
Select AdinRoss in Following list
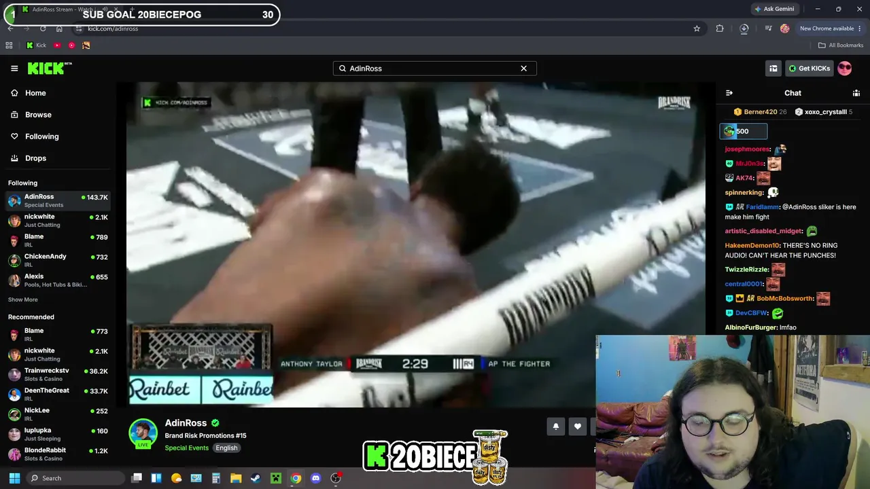tap(58, 200)
